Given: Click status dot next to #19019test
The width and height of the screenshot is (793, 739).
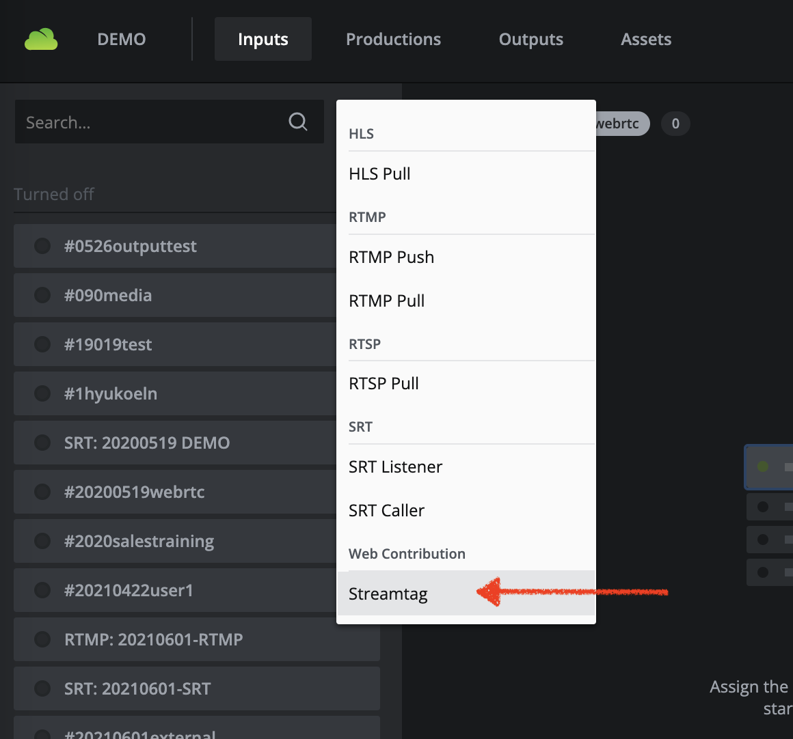Looking at the screenshot, I should tap(42, 344).
